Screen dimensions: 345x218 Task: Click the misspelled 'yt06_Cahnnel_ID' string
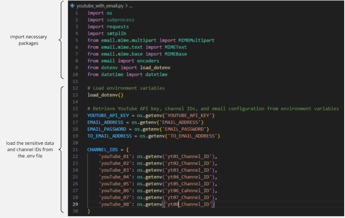[x=188, y=191]
